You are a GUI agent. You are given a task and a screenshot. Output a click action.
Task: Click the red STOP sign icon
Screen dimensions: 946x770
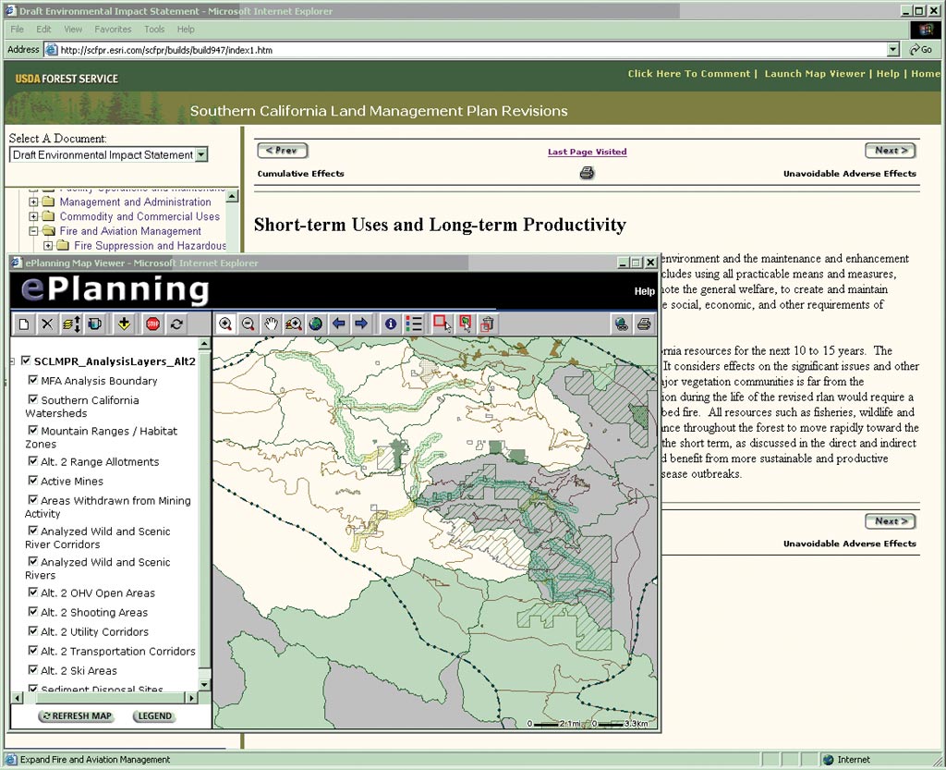[x=153, y=324]
